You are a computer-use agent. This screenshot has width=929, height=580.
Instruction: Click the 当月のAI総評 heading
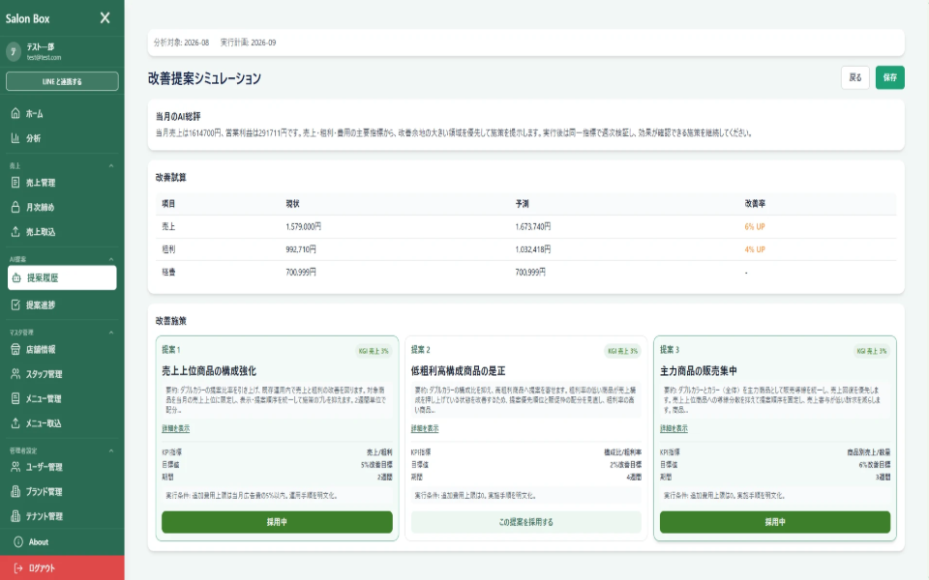point(178,117)
